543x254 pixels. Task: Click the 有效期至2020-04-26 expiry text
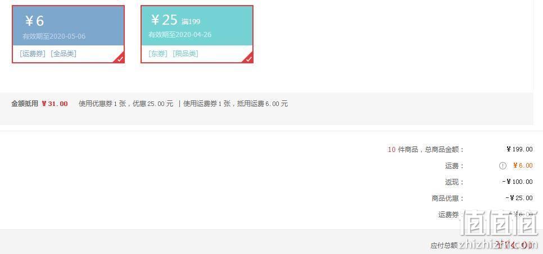pos(180,35)
